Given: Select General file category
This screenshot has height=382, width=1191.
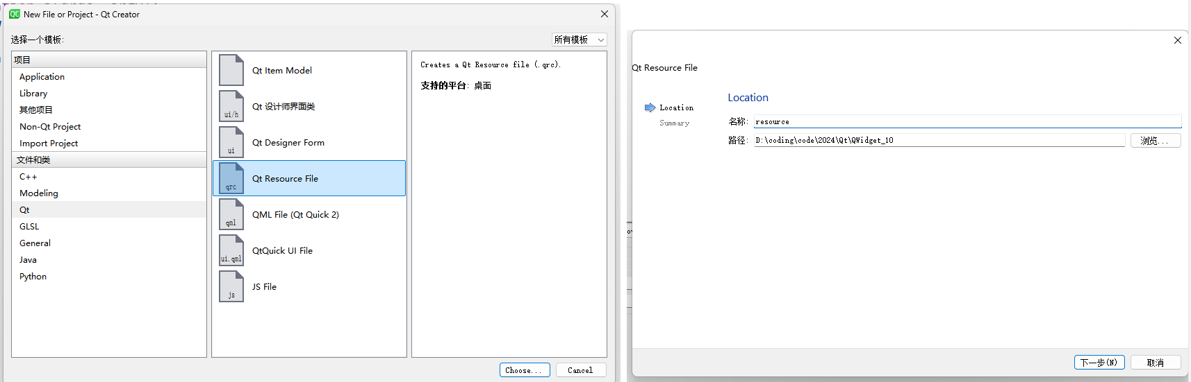Looking at the screenshot, I should (109, 243).
